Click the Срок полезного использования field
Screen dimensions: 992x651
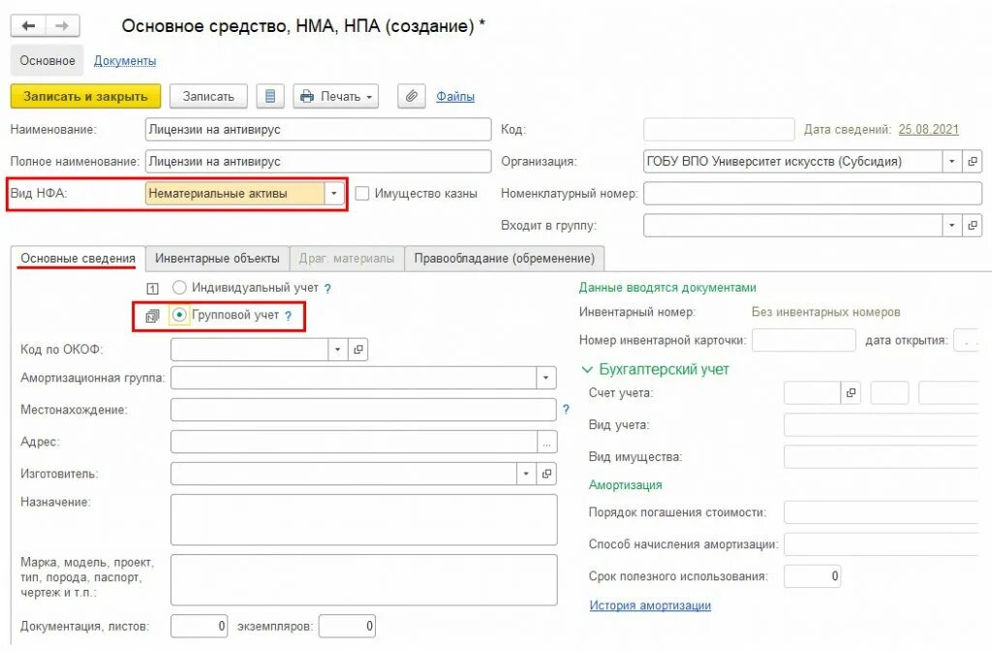(812, 576)
